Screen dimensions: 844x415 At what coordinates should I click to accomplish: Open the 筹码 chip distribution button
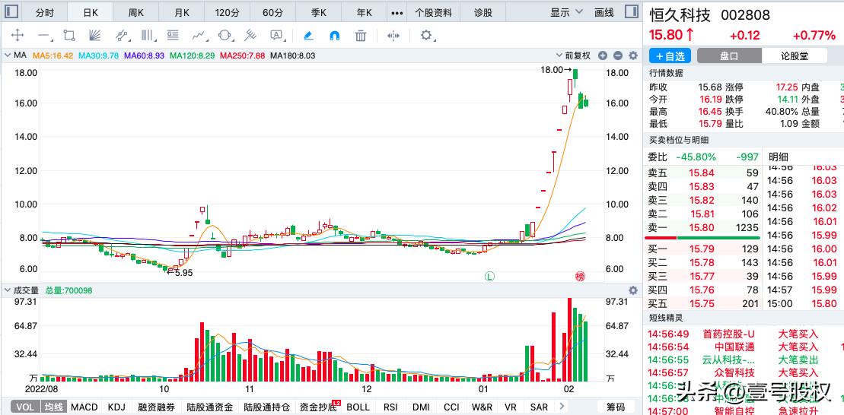tap(616, 407)
